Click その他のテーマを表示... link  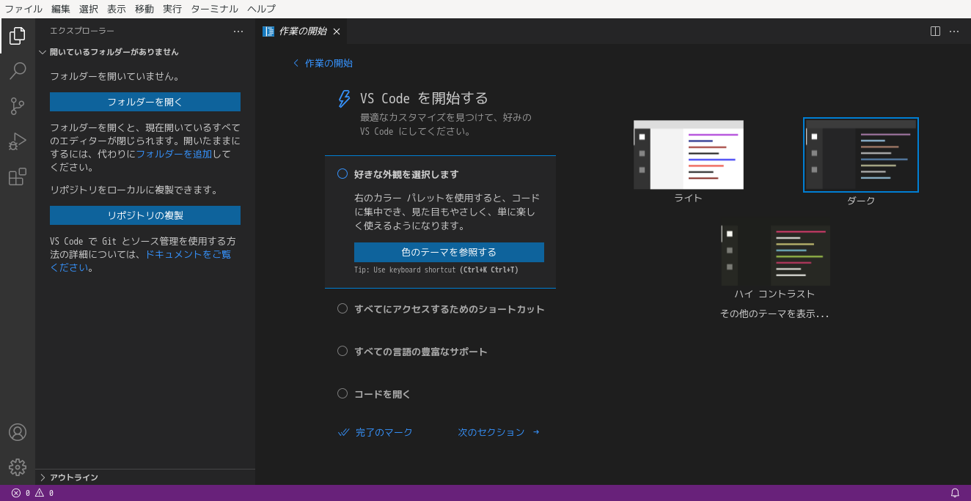pyautogui.click(x=774, y=313)
